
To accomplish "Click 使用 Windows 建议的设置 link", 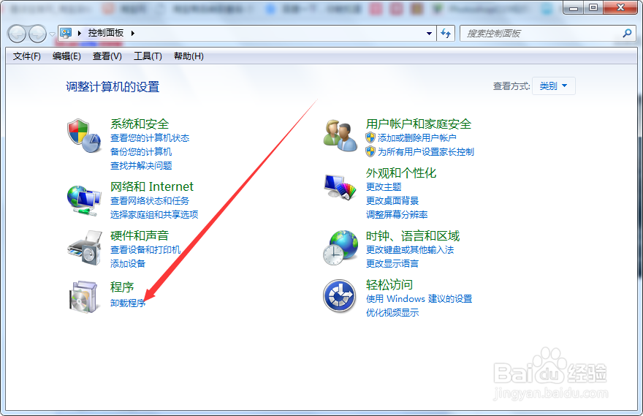I will point(419,299).
